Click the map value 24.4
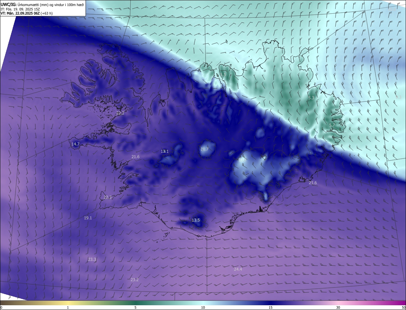Viewport: 406px width, 310px height. [x=238, y=269]
